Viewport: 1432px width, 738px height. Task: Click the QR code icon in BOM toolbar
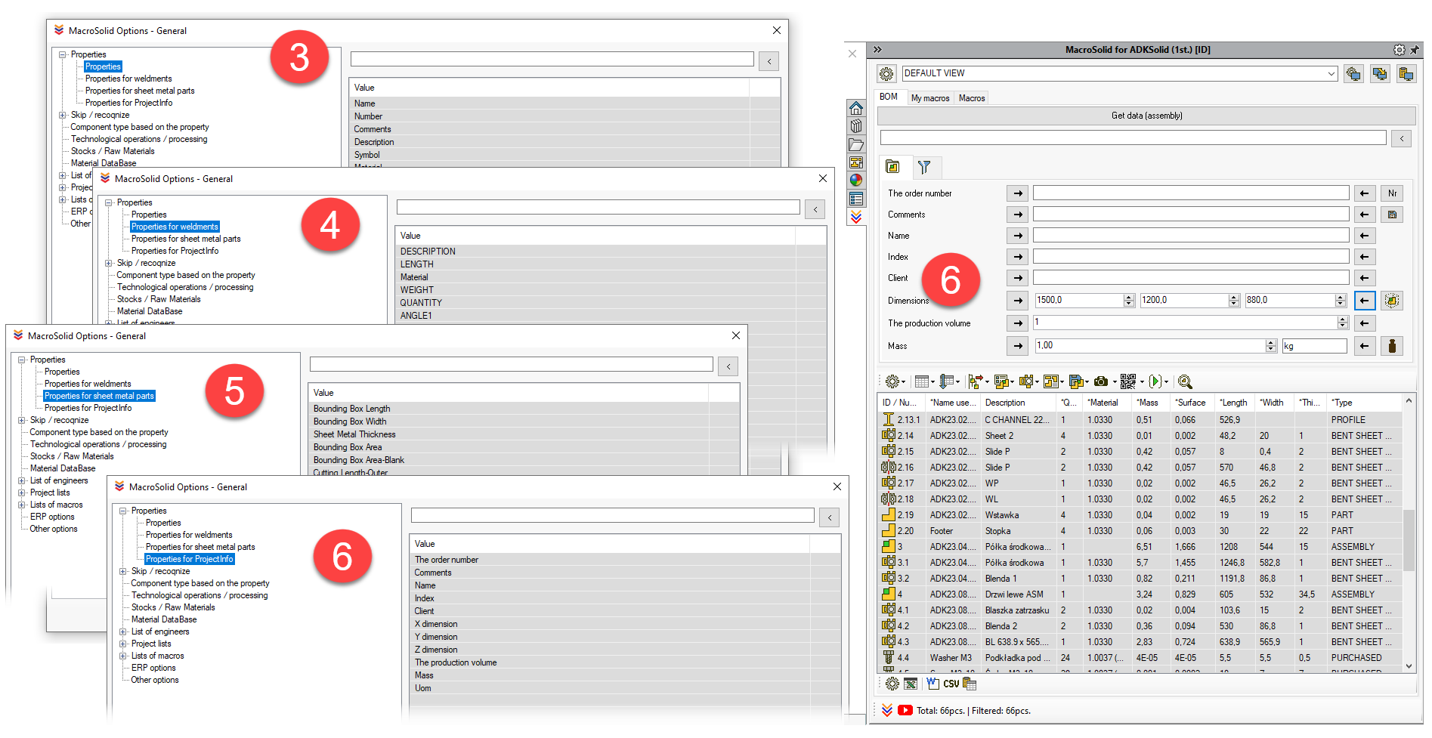pos(1128,381)
